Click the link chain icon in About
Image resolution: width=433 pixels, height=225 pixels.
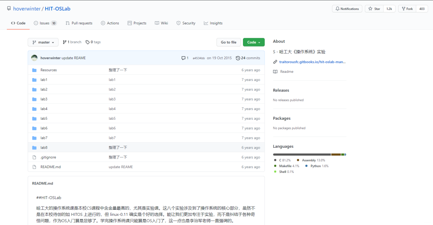point(275,62)
